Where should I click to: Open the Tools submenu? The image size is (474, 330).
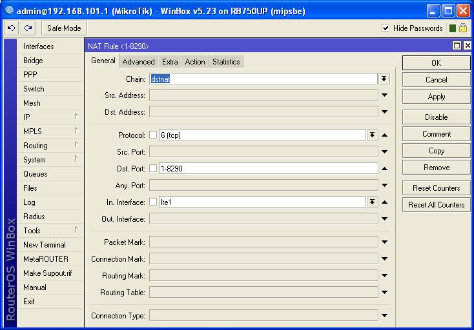click(x=50, y=231)
